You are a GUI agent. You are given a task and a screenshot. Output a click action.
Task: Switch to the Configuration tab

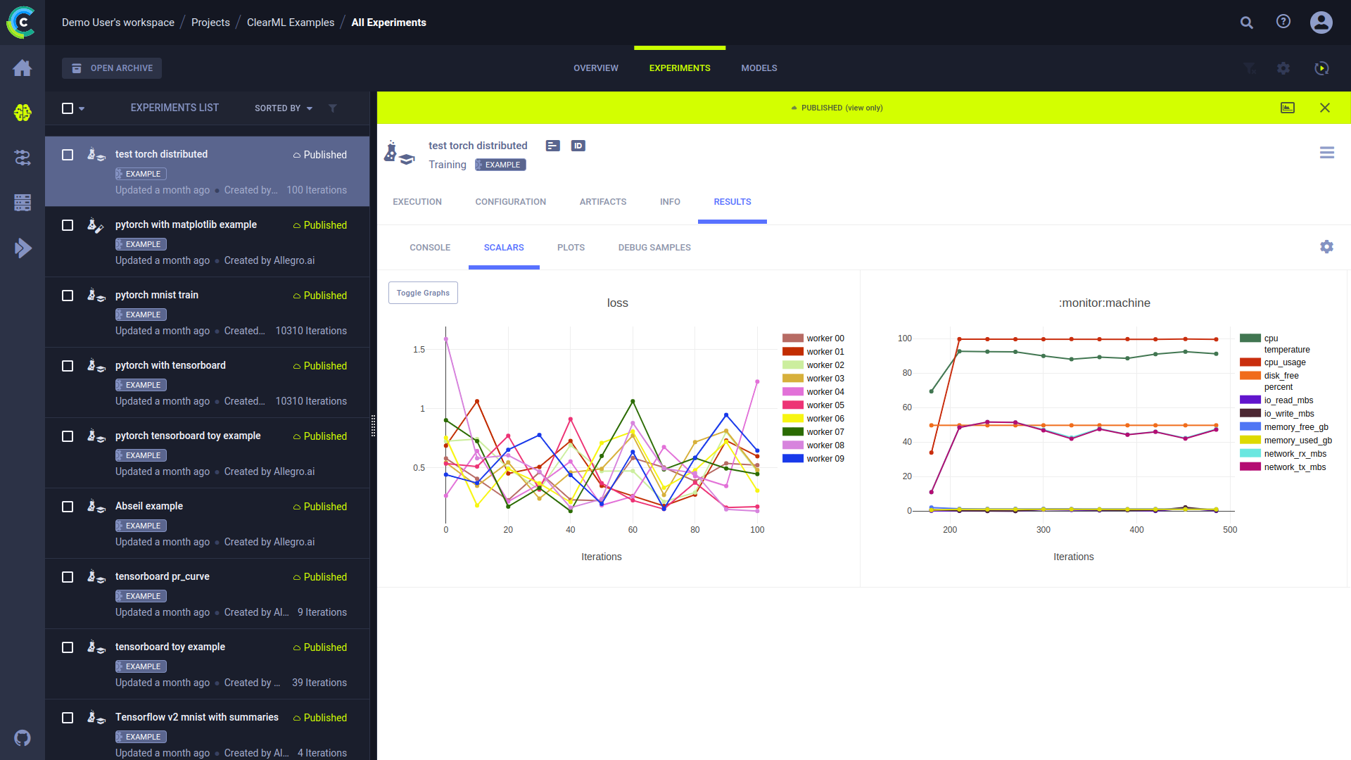click(510, 202)
